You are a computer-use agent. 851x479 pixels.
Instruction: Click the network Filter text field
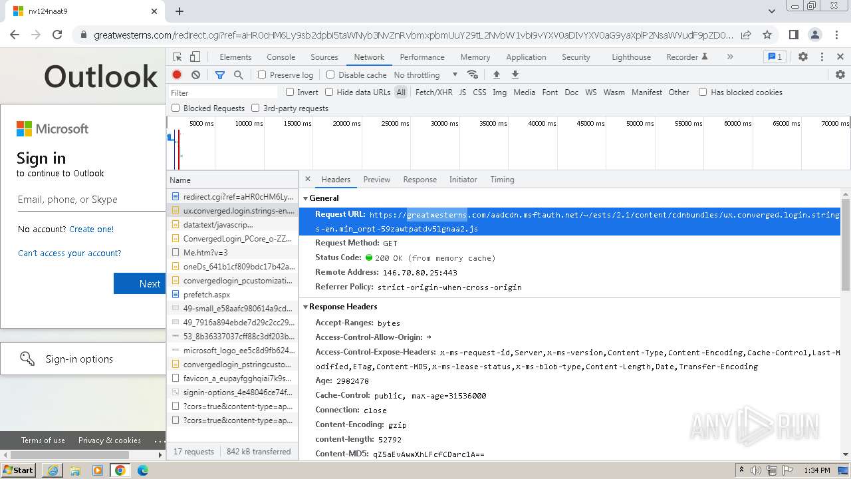(223, 92)
